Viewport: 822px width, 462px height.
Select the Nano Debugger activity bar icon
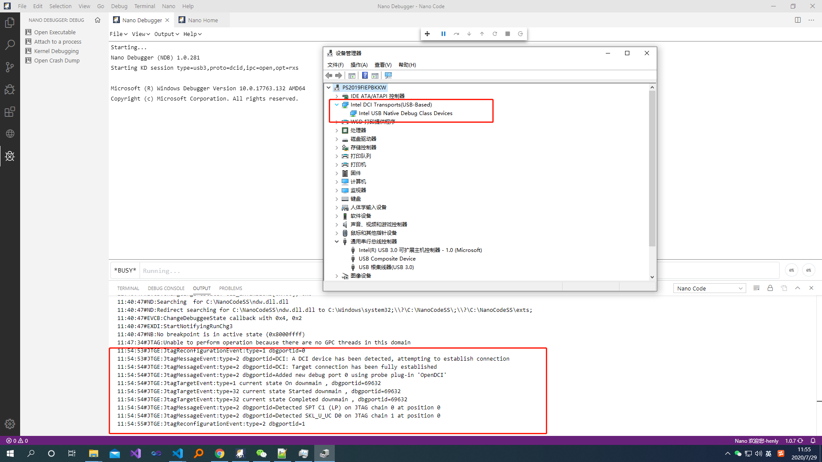coord(10,156)
